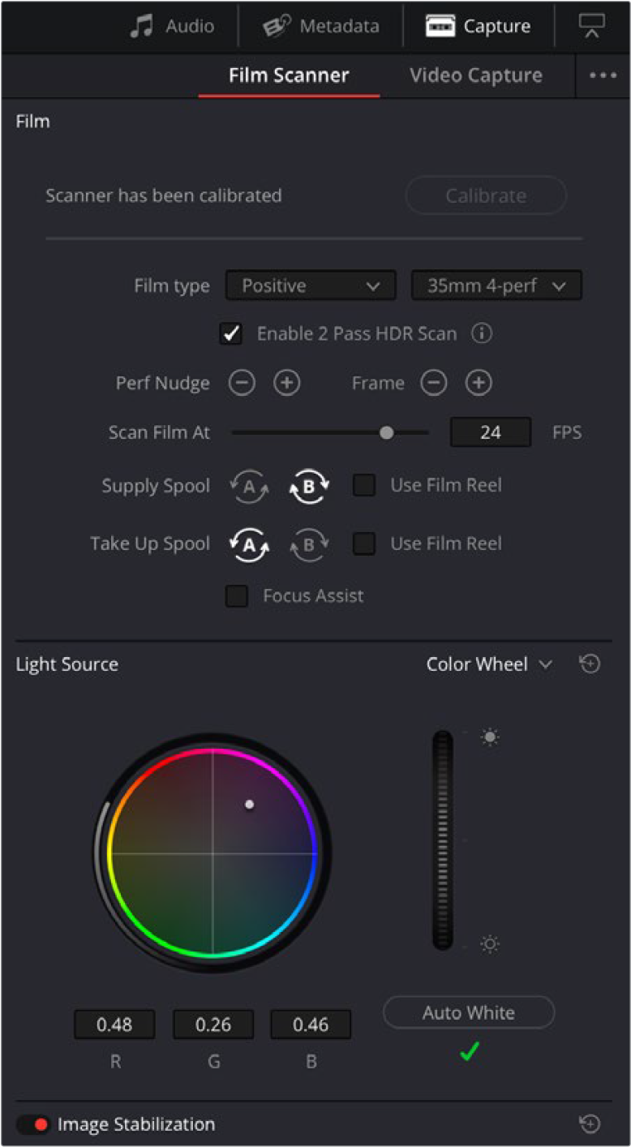Click the Perf Nudge plus icon
Viewport: 631px width, 1147px height.
[286, 384]
